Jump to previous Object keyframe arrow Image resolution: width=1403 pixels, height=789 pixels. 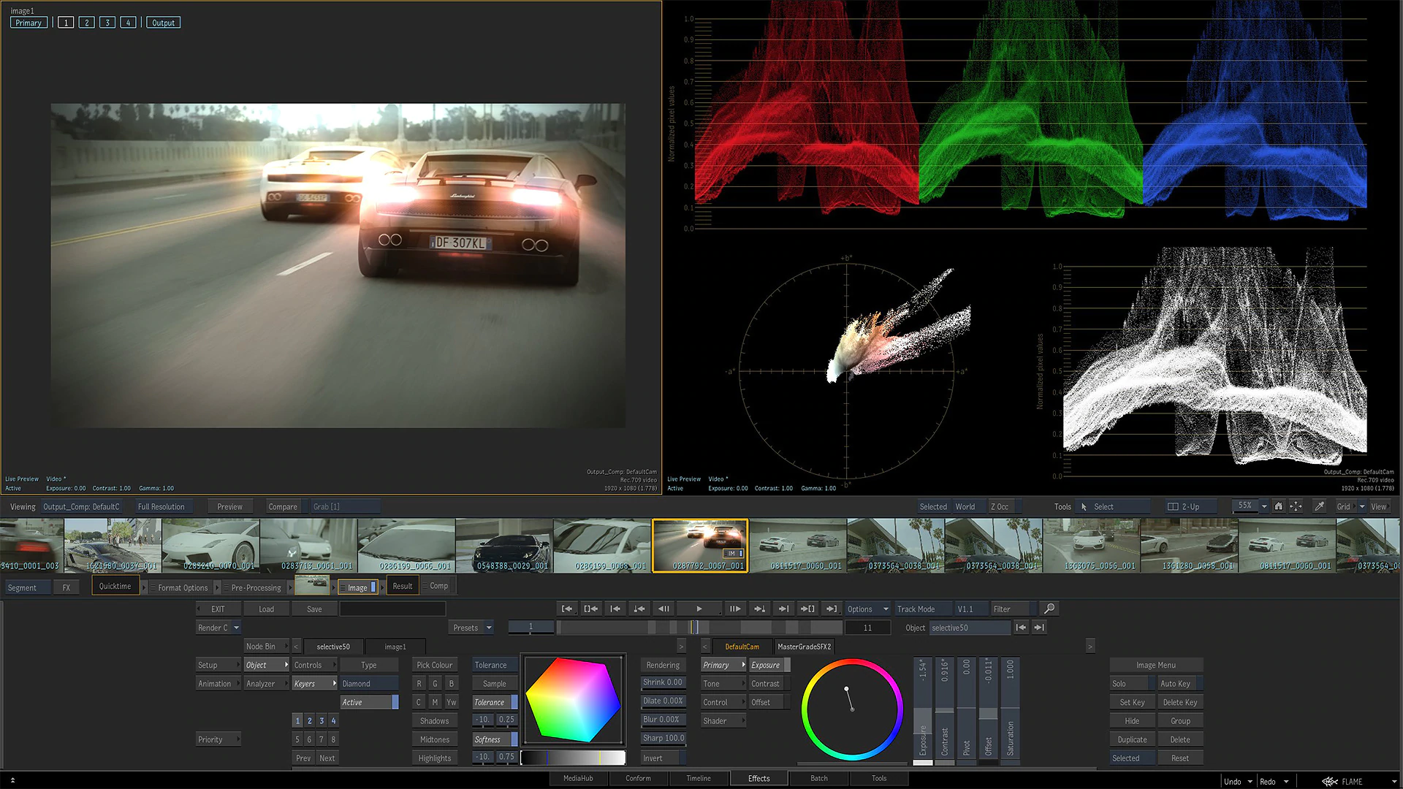tap(1021, 628)
